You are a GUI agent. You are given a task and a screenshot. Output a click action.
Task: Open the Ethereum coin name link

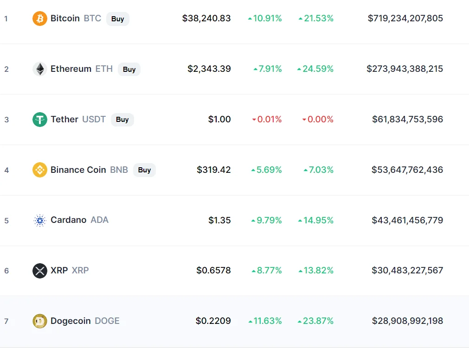click(x=71, y=69)
